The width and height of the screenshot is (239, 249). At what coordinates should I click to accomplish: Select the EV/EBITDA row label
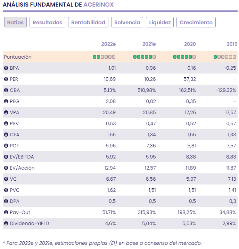(x=22, y=157)
